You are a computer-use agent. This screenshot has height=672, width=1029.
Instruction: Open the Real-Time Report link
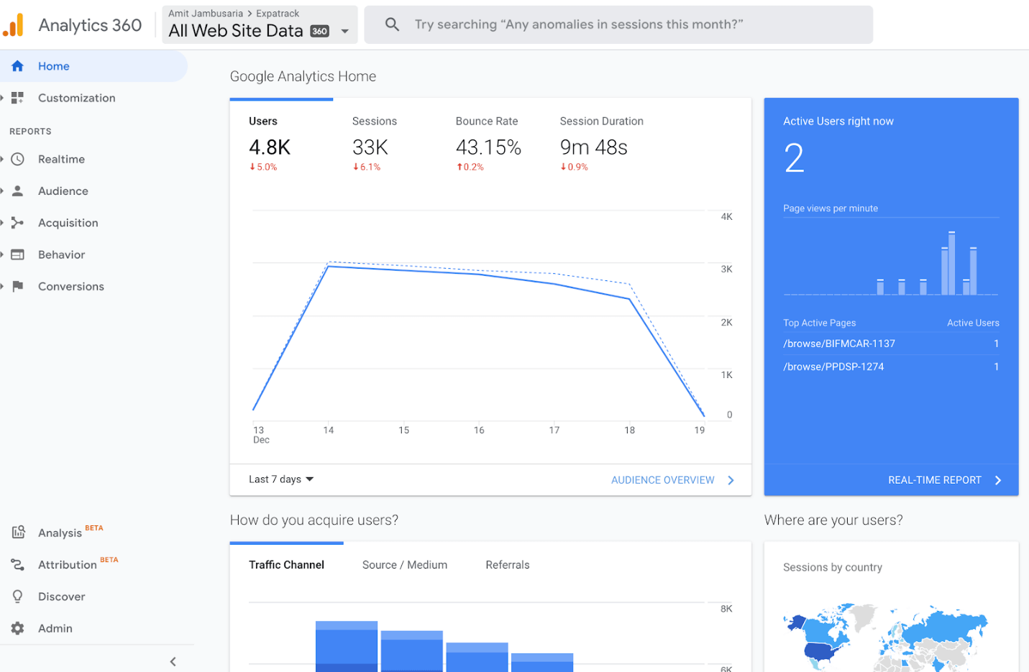[934, 480]
